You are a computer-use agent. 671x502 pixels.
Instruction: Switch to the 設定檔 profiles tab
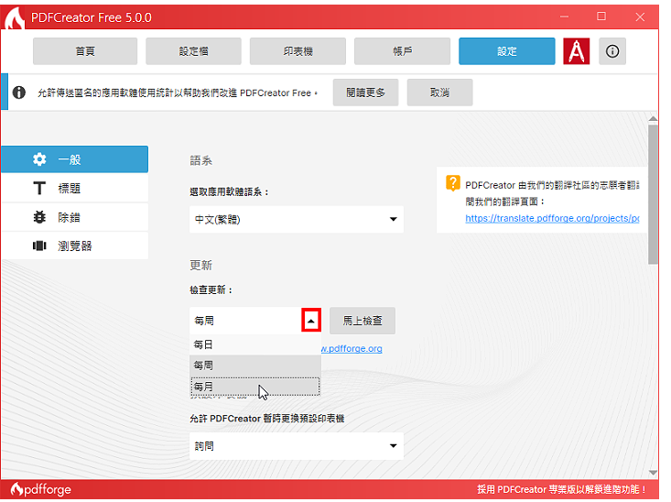pyautogui.click(x=193, y=51)
